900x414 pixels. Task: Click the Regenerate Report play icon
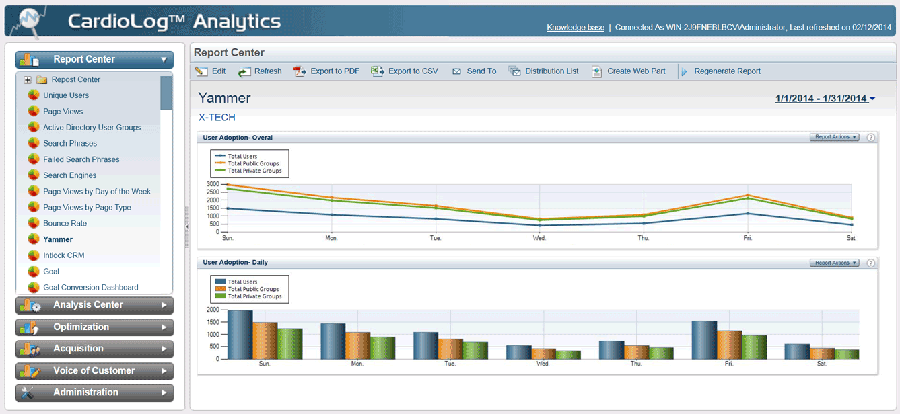coord(684,71)
